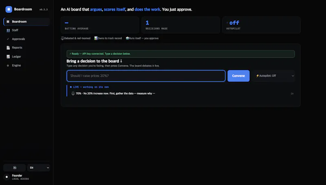
Task: Click the 'LIVE — working on its own' status
Action: (89, 87)
